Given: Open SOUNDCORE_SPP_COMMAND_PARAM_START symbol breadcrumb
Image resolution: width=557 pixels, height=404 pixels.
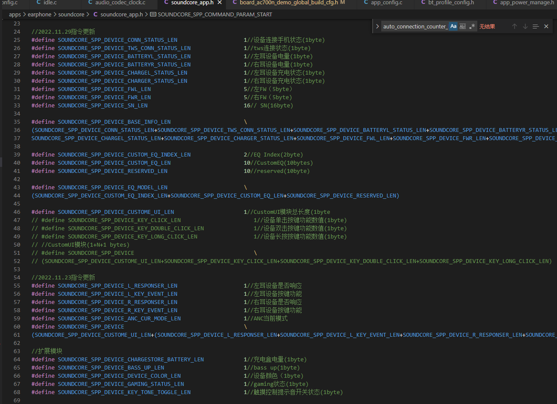Looking at the screenshot, I should (x=215, y=15).
